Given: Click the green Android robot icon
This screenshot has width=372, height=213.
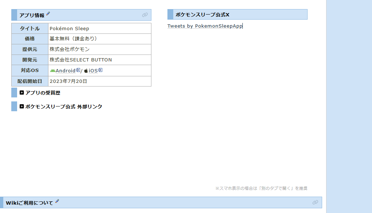Looking at the screenshot, I should 53,71.
